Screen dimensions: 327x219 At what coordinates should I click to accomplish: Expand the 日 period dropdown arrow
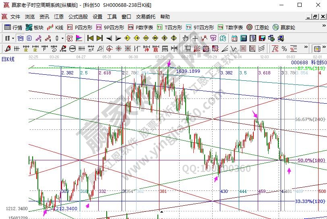[13, 38]
